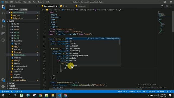Open index.css in the file explorer
The height and width of the screenshot is (98, 174).
click(x=17, y=58)
